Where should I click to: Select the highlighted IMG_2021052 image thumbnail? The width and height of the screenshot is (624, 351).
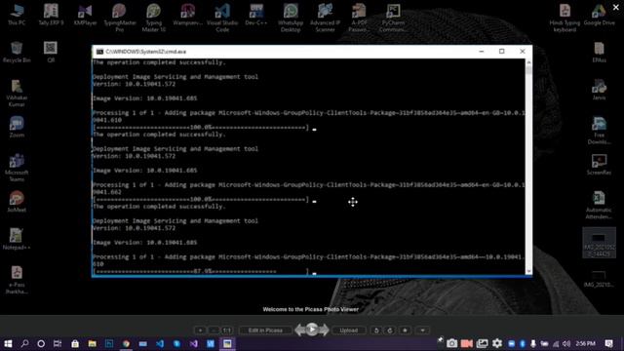(x=599, y=243)
